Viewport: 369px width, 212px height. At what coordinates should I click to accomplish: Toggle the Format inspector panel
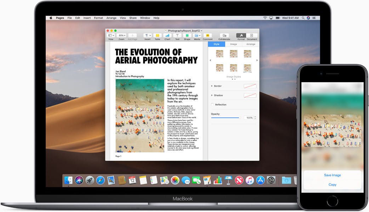[241, 35]
